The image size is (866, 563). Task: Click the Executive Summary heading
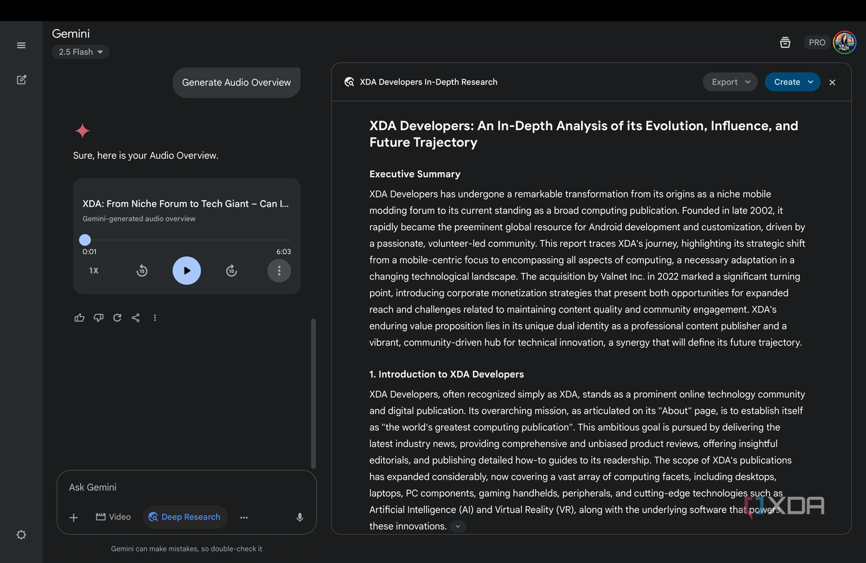click(x=415, y=174)
